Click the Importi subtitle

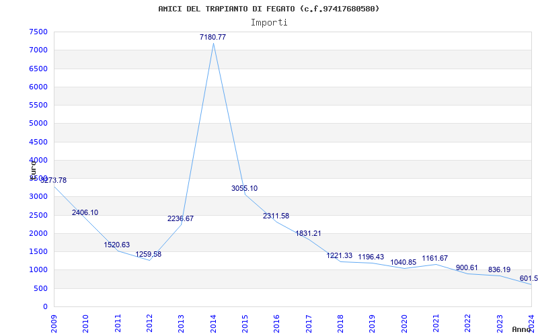[269, 23]
